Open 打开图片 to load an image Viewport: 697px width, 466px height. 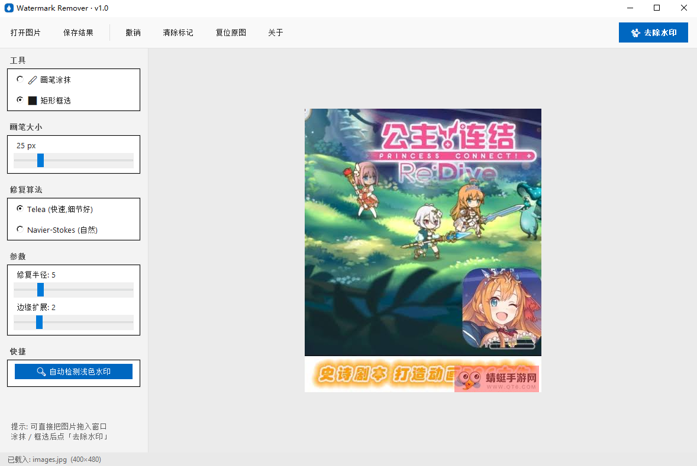25,33
